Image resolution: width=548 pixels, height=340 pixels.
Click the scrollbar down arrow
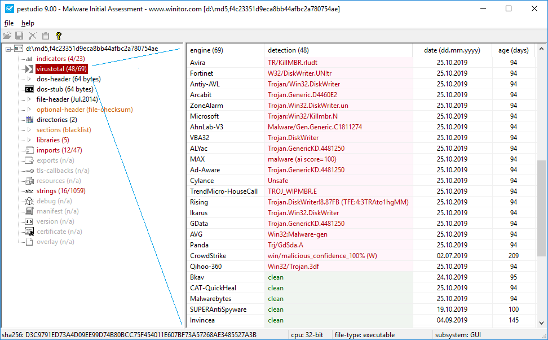pos(541,323)
